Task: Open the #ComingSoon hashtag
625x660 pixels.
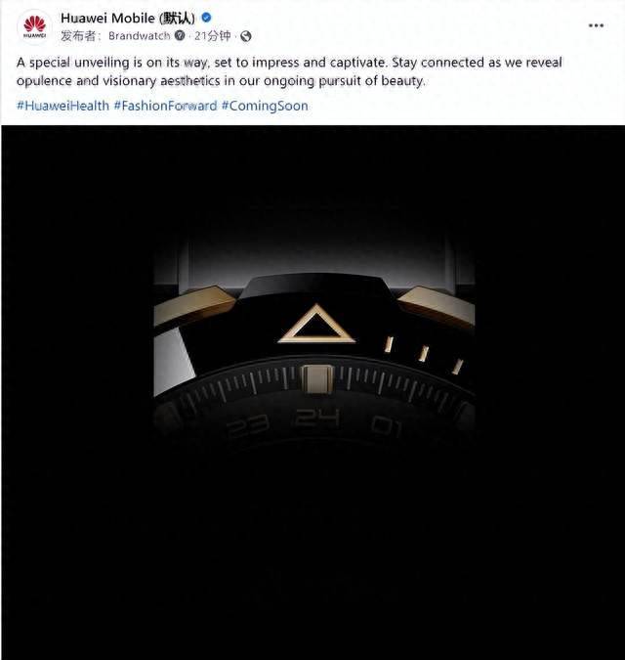Action: 265,106
